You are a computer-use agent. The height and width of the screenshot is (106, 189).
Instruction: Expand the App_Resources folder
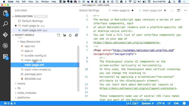pos(18,42)
